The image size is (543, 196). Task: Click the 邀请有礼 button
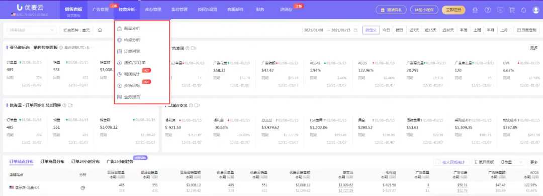(391, 10)
